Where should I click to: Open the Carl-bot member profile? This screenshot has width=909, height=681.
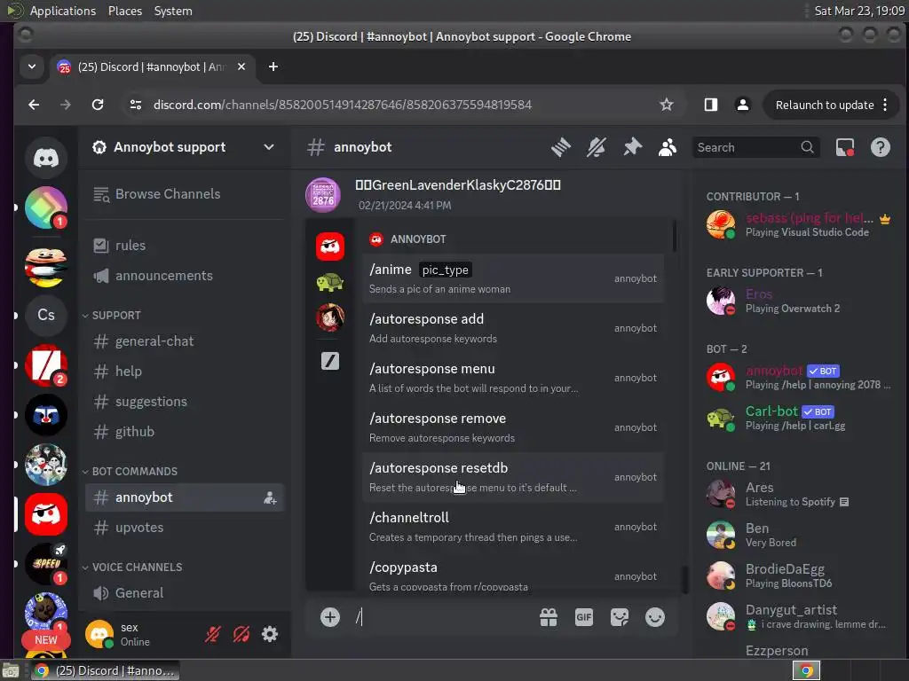tap(798, 419)
